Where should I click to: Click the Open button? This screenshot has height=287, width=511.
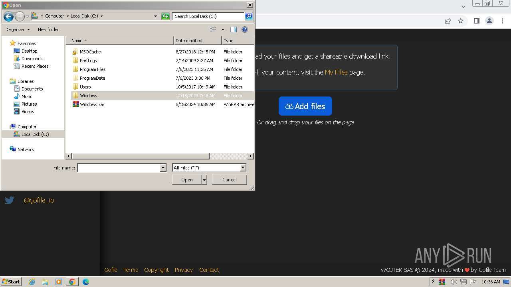[187, 180]
